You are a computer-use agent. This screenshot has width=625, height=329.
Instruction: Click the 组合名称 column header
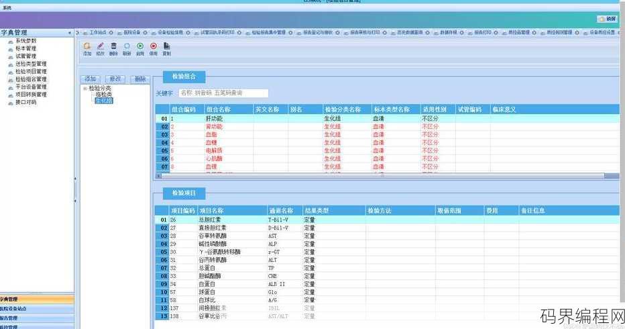pos(229,109)
